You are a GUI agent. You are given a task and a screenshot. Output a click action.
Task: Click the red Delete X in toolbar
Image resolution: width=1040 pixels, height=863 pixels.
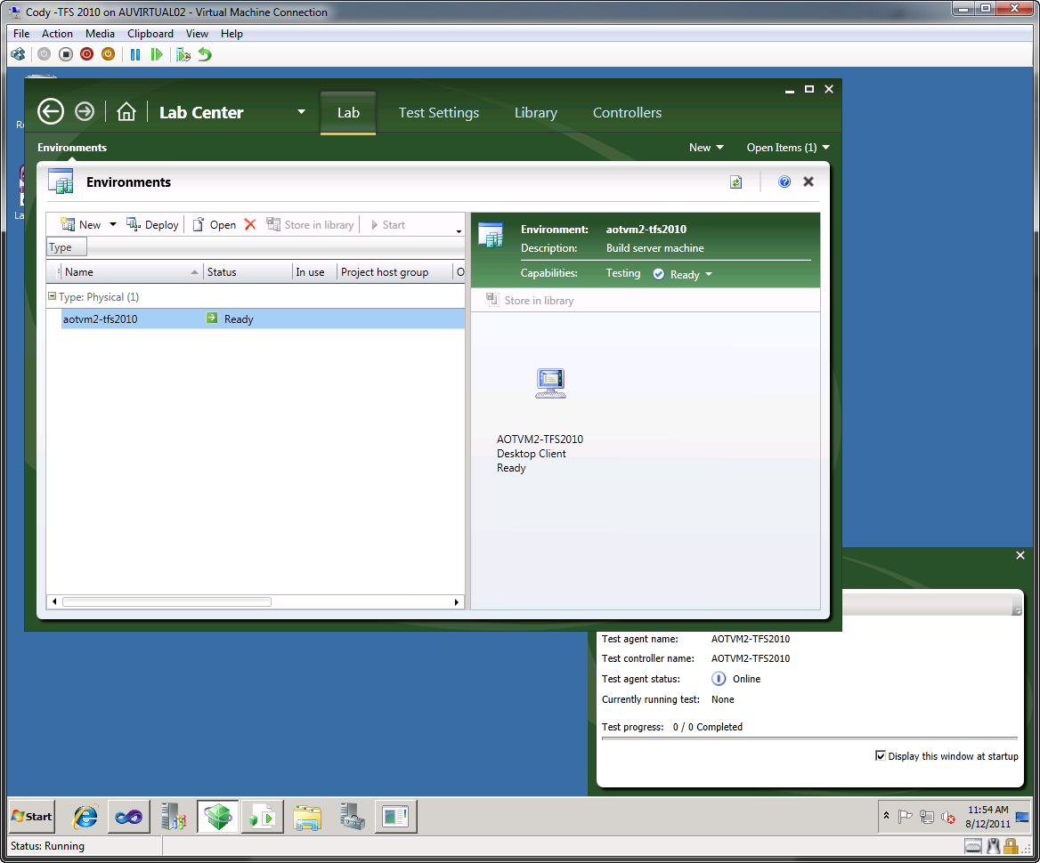(x=250, y=225)
